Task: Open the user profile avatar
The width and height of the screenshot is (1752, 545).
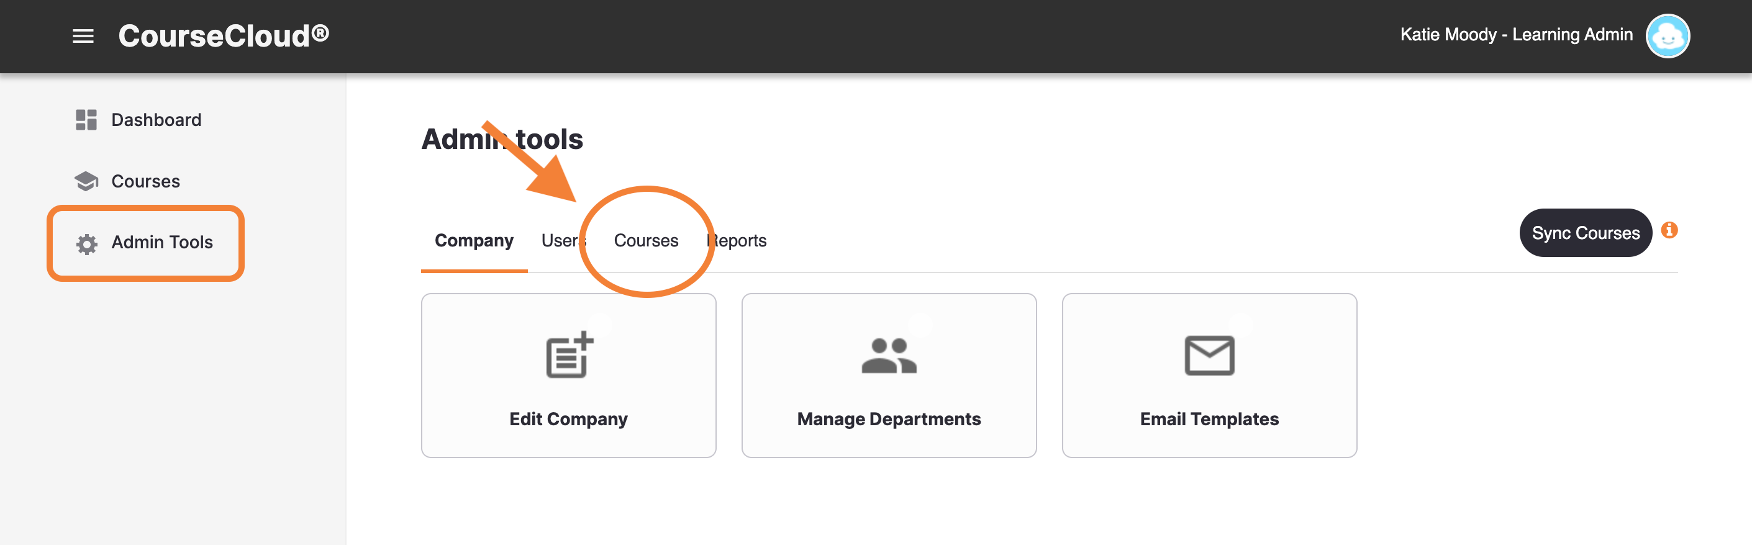Action: click(1666, 36)
